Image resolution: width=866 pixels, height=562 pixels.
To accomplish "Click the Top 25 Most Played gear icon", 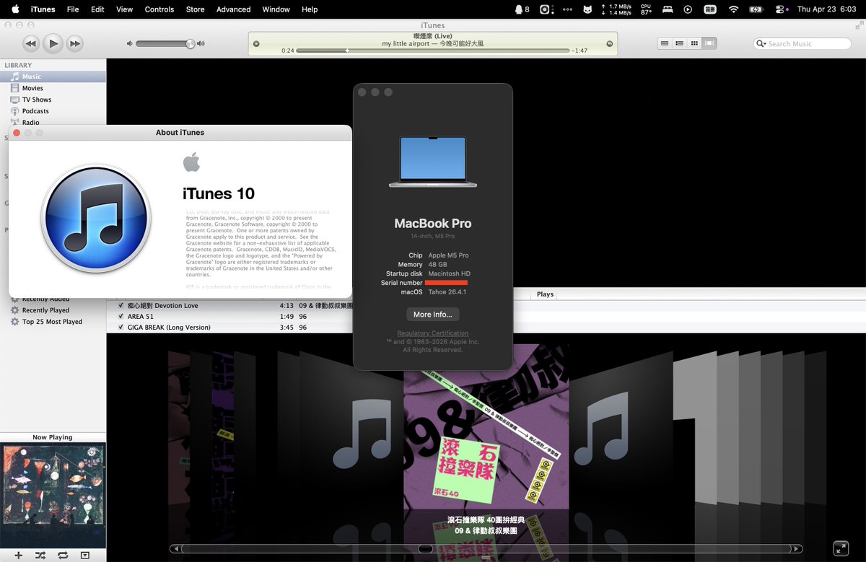I will (15, 322).
